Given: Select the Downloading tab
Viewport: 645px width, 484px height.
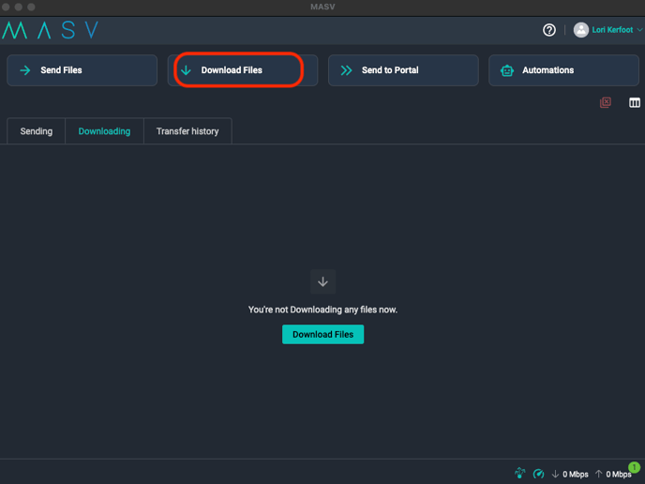Looking at the screenshot, I should tap(104, 131).
